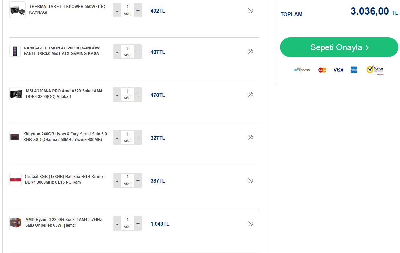Screen dimensions: 400x253
Task: Remove Crucial 8GB Ballistix RAM from cart
Action: click(x=250, y=180)
